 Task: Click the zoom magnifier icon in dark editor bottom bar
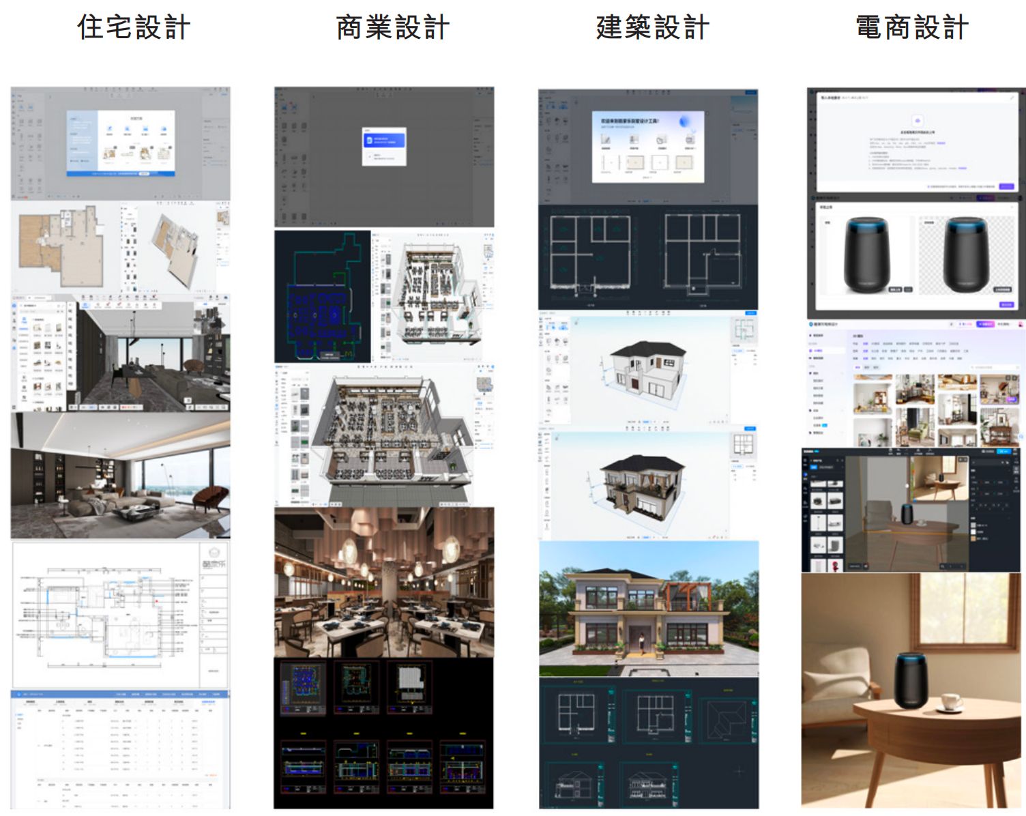point(942,566)
